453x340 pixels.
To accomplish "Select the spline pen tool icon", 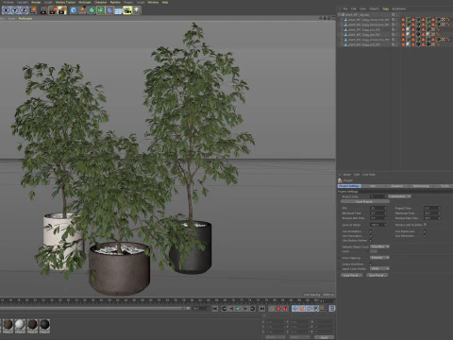I will click(x=83, y=10).
